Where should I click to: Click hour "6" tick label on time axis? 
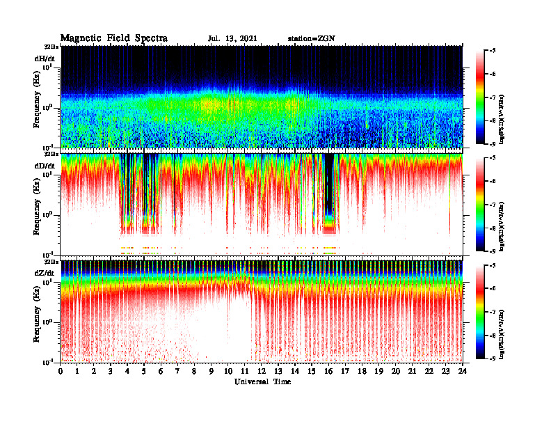click(161, 371)
